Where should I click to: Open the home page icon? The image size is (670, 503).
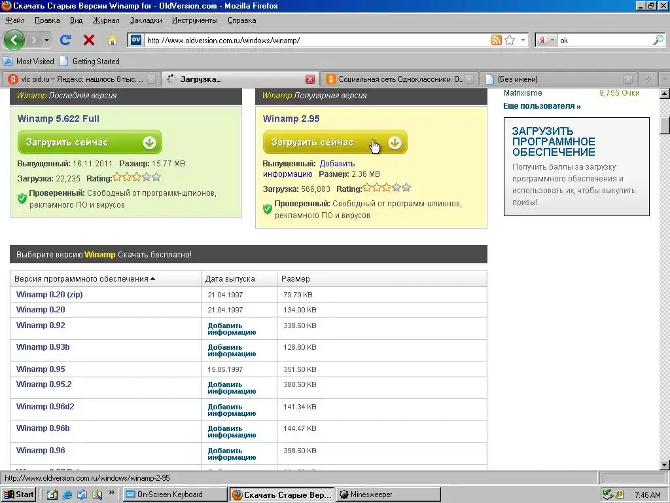[x=113, y=40]
